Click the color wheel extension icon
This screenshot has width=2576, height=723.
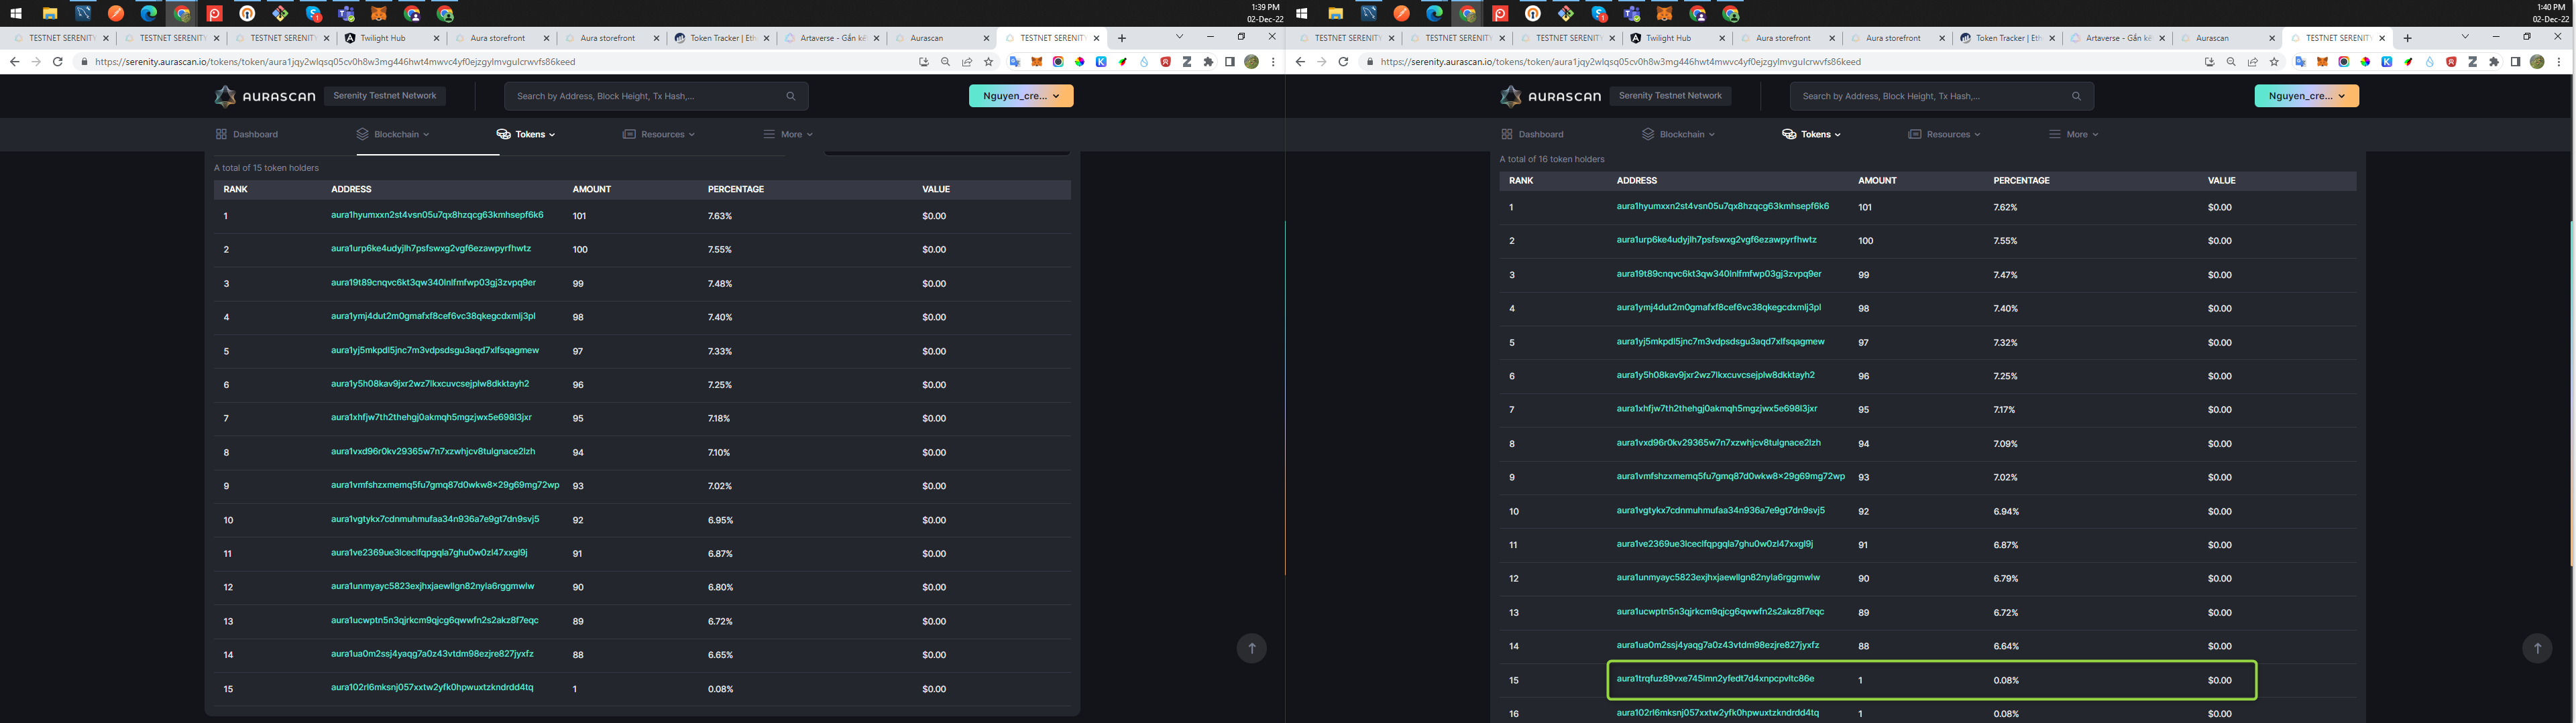point(1080,62)
